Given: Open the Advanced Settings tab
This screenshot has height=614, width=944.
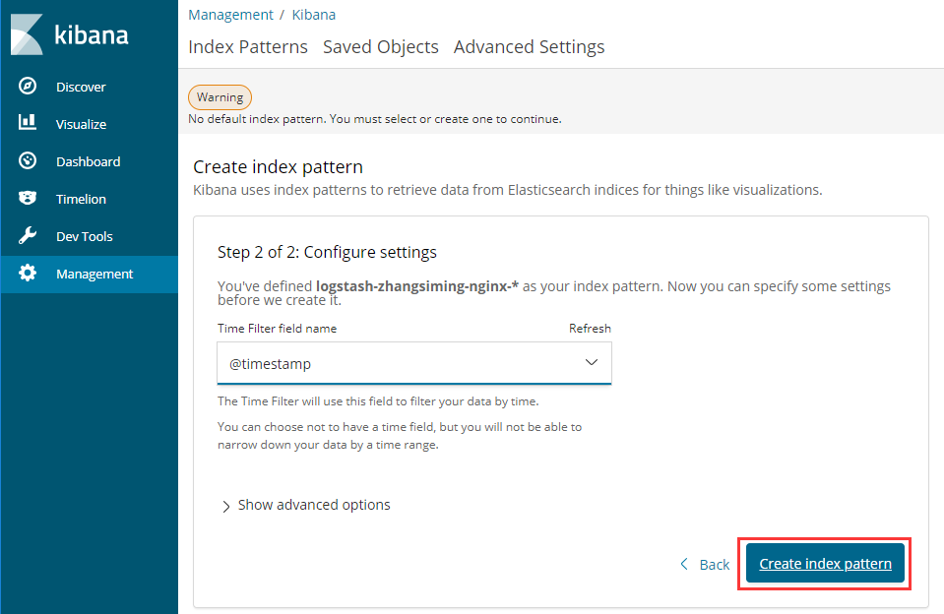Looking at the screenshot, I should click(x=530, y=46).
